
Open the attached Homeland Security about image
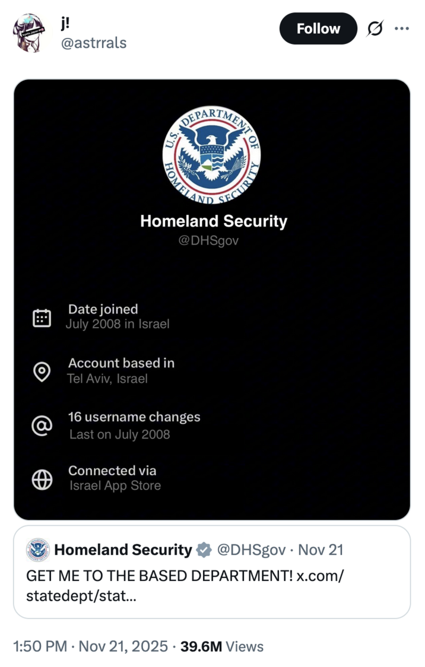[x=213, y=297]
